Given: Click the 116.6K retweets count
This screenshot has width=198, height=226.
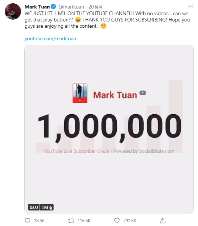Looking at the screenshot, I should tap(84, 221).
